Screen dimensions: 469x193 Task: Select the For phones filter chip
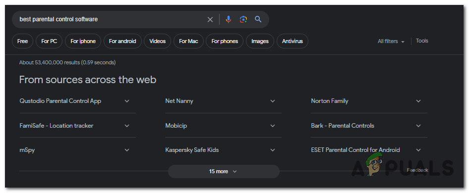point(225,41)
